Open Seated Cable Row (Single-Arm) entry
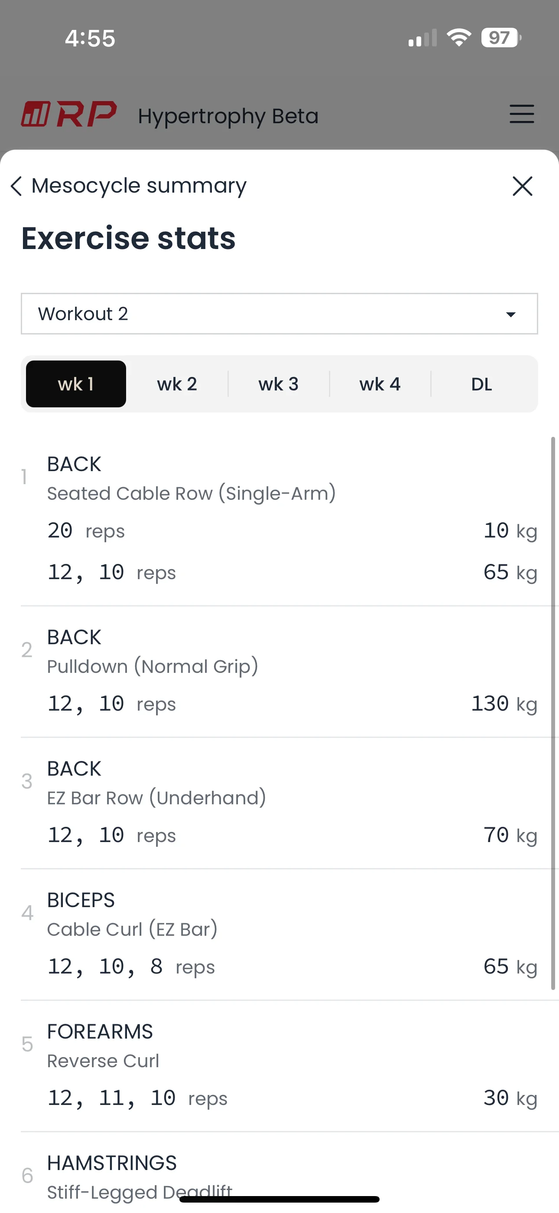Viewport: 559px width, 1213px height. pos(191,494)
